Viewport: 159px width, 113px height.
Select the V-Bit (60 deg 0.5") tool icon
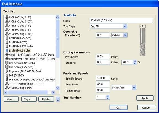pos(7,17)
